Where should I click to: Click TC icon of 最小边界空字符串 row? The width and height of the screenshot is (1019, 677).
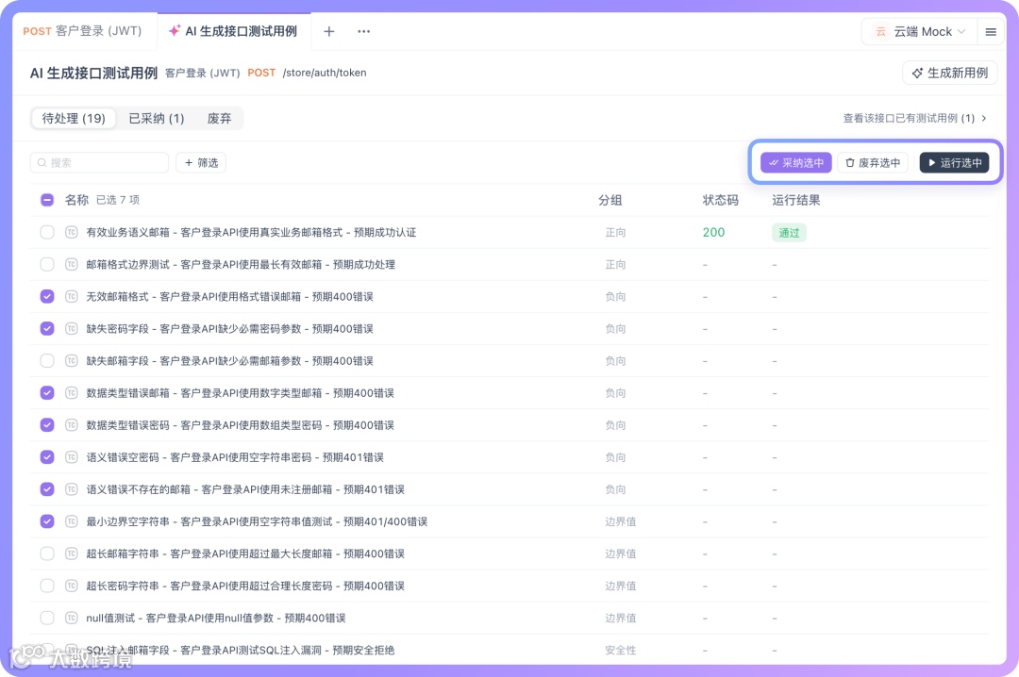click(x=72, y=521)
